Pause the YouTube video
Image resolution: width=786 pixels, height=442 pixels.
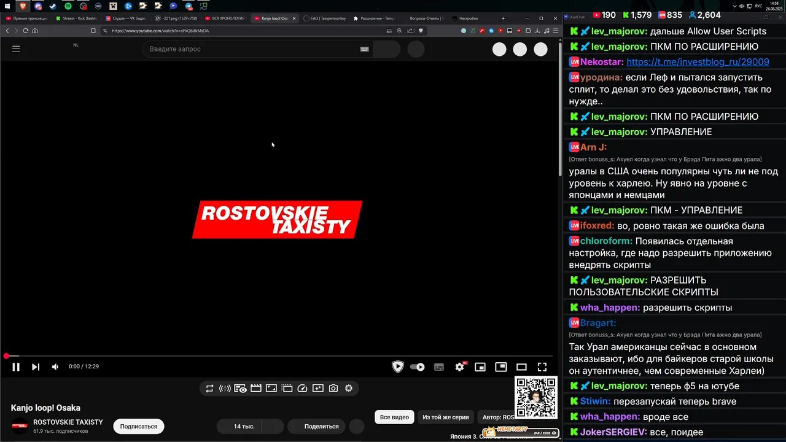(16, 367)
